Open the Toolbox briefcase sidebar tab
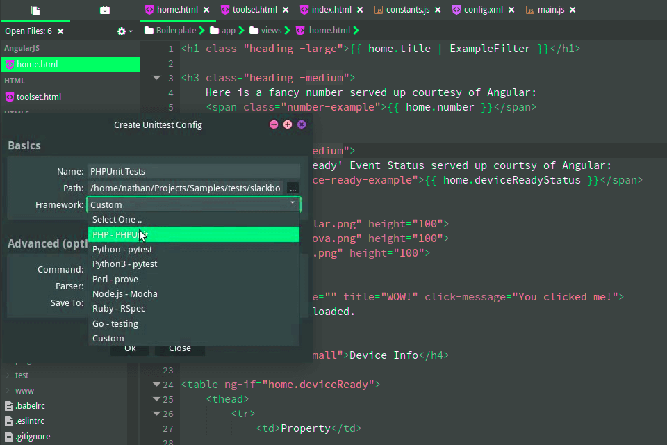 point(105,10)
